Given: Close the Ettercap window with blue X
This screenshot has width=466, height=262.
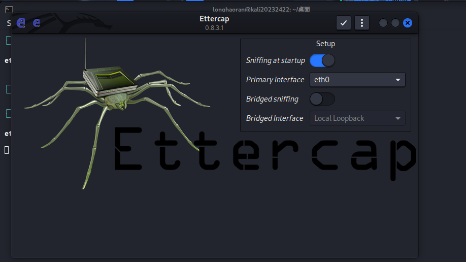Looking at the screenshot, I should [408, 23].
